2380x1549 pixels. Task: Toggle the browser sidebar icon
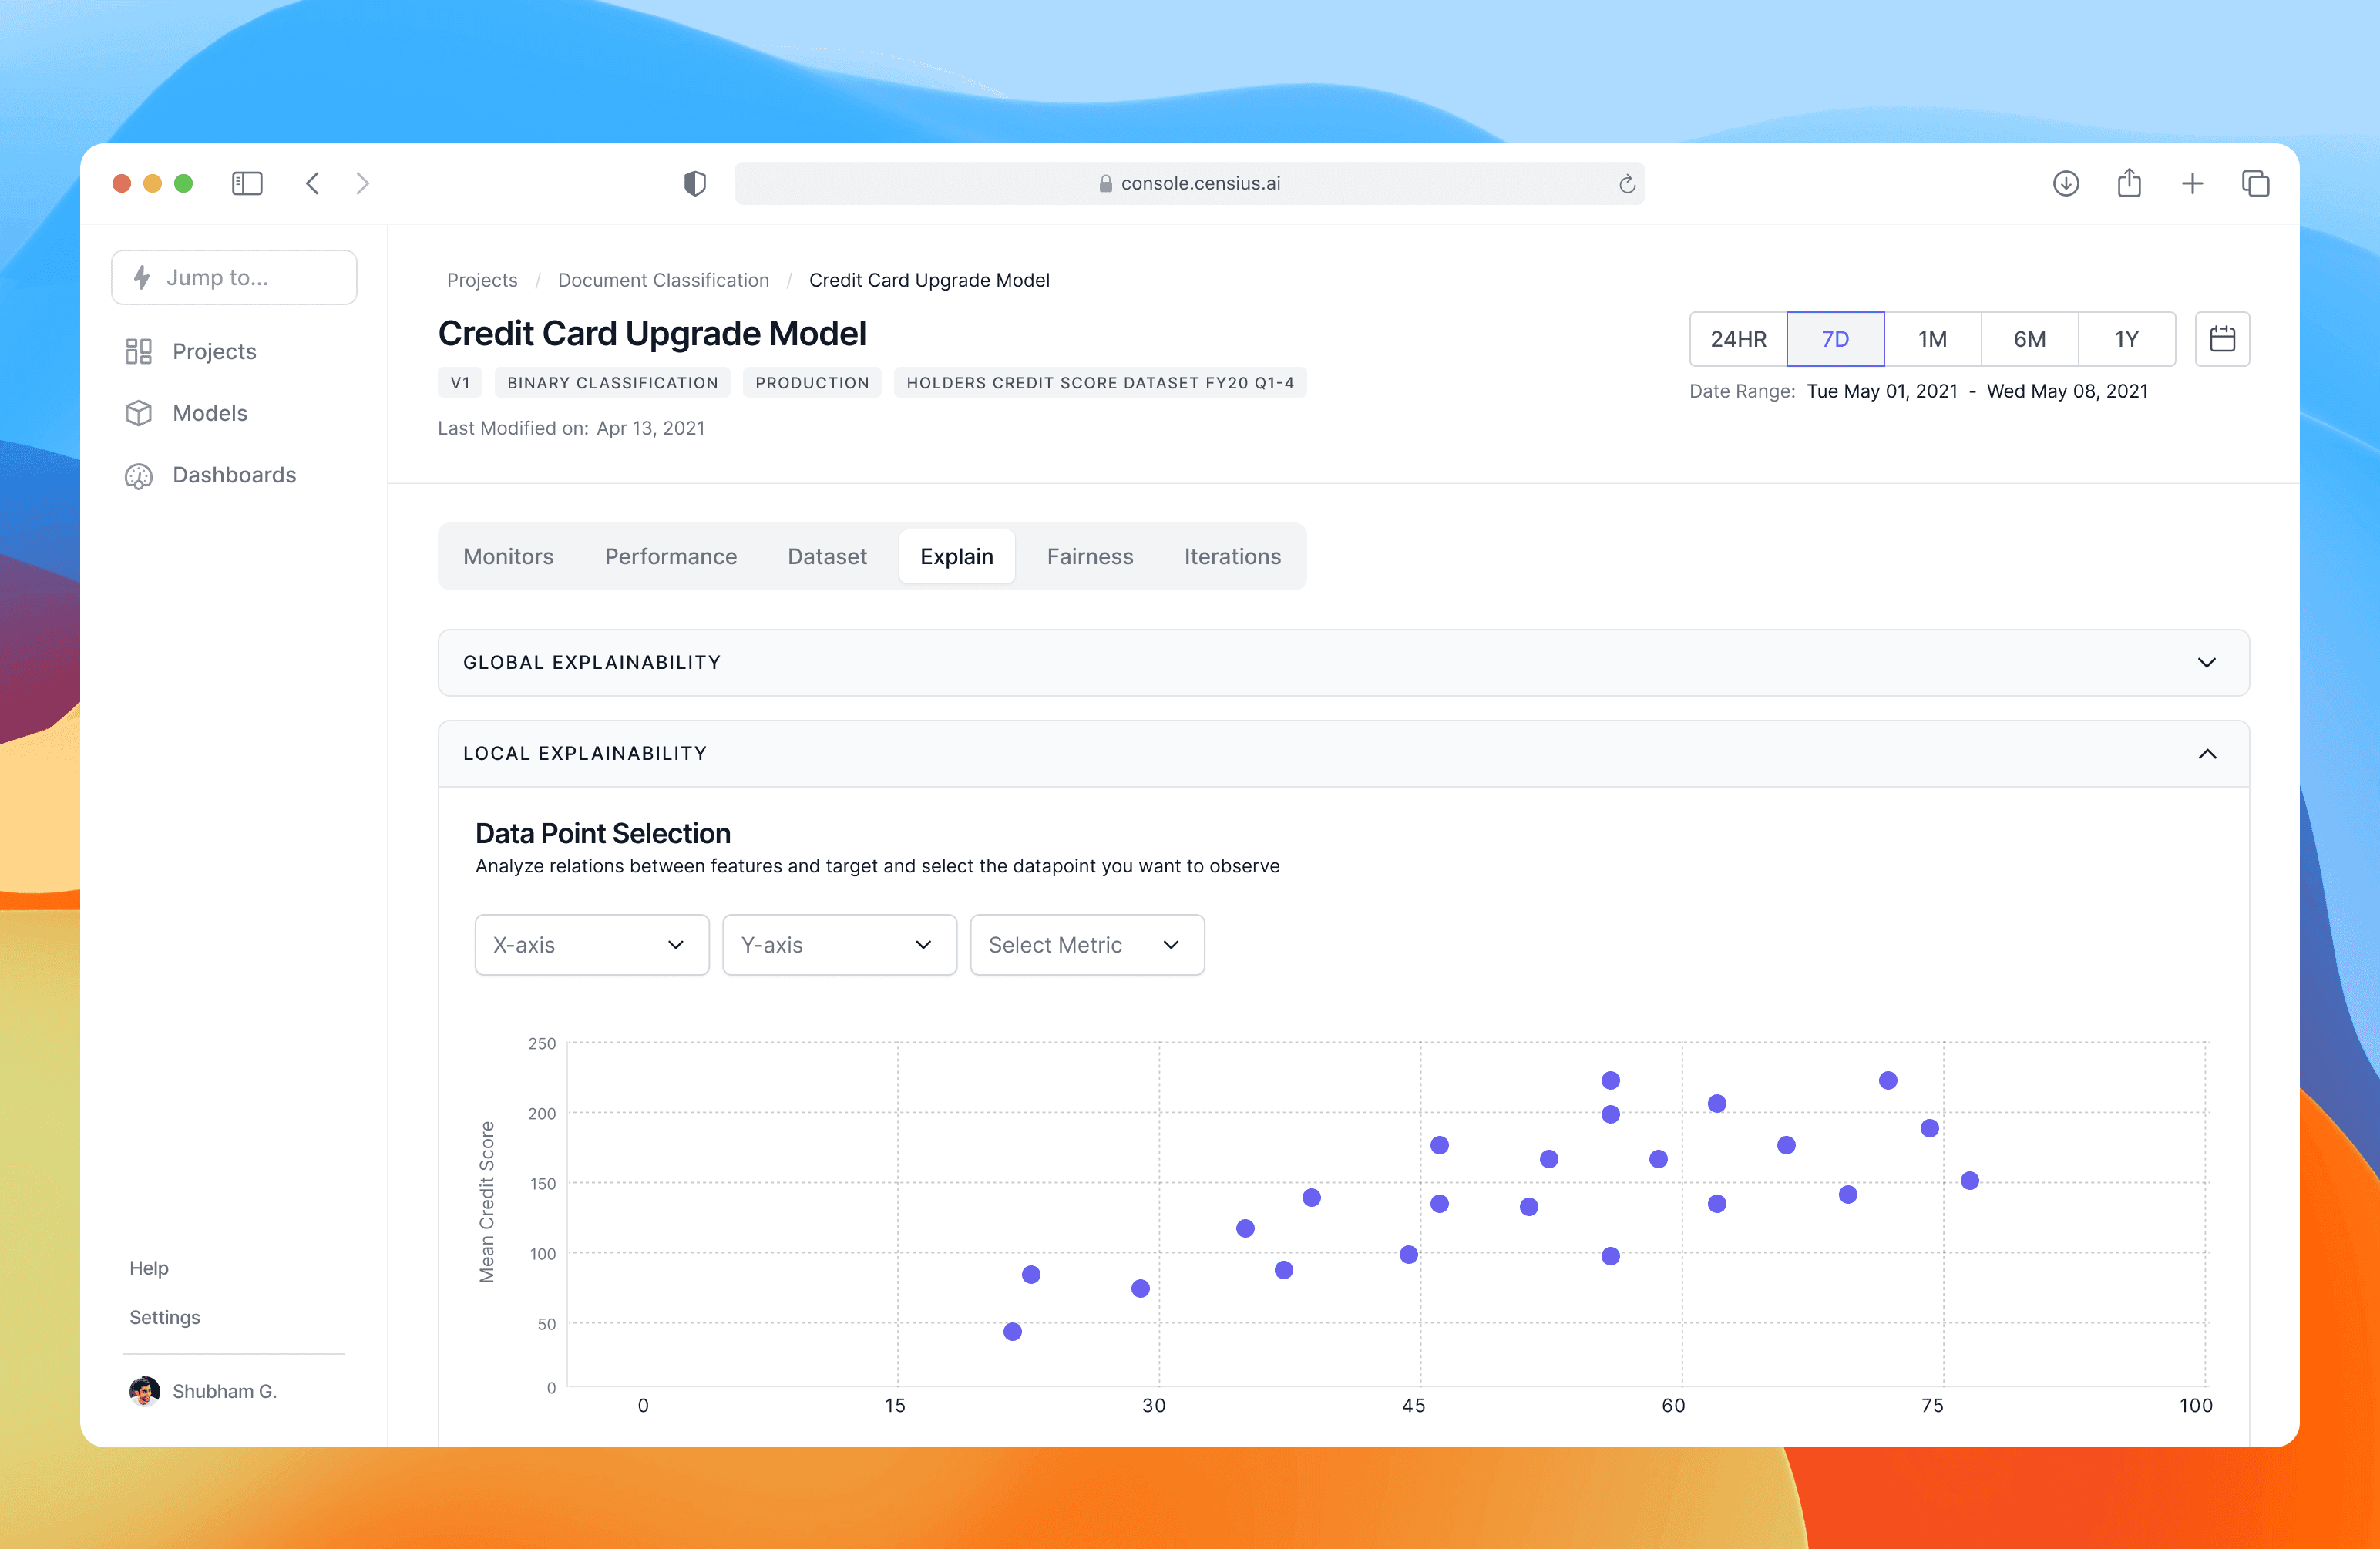pyautogui.click(x=247, y=183)
